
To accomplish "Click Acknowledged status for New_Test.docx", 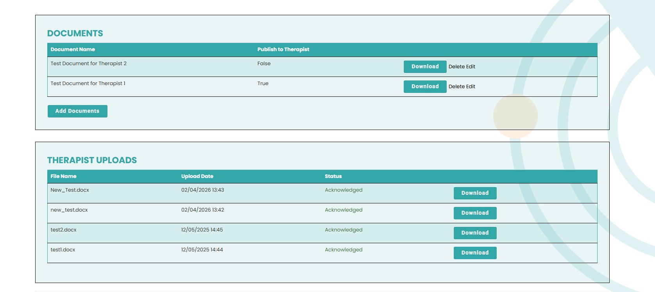I will point(344,190).
